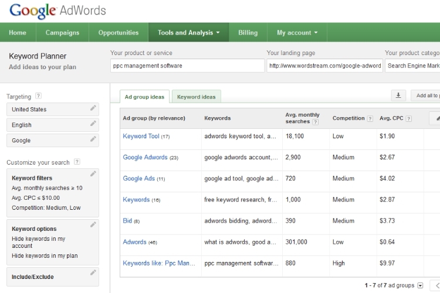Click 'Avg. CPC ≤ $10.00' filter text
The height and width of the screenshot is (293, 440).
[x=36, y=198]
